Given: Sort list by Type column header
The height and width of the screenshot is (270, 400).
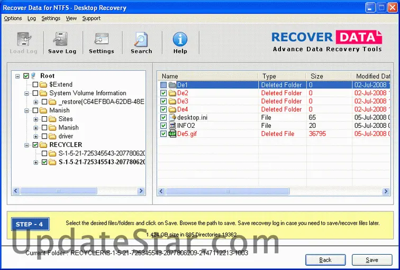Looking at the screenshot, I should click(282, 76).
